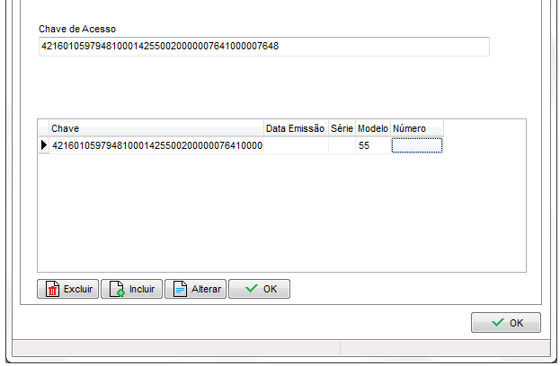Click the status bar at the window bottom

pos(279,348)
